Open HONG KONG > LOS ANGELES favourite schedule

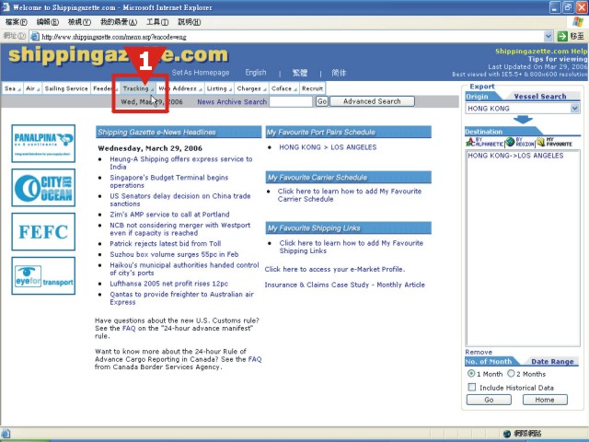click(328, 147)
